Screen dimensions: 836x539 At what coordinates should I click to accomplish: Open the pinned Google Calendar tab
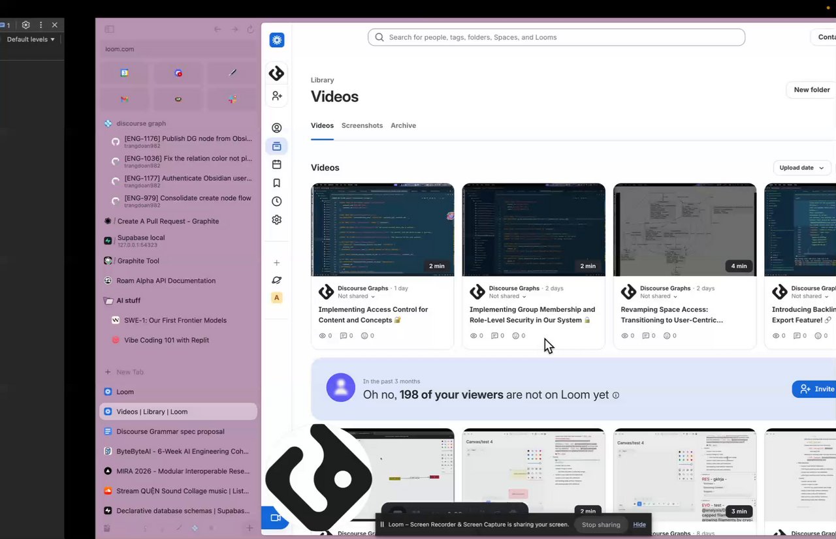124,73
